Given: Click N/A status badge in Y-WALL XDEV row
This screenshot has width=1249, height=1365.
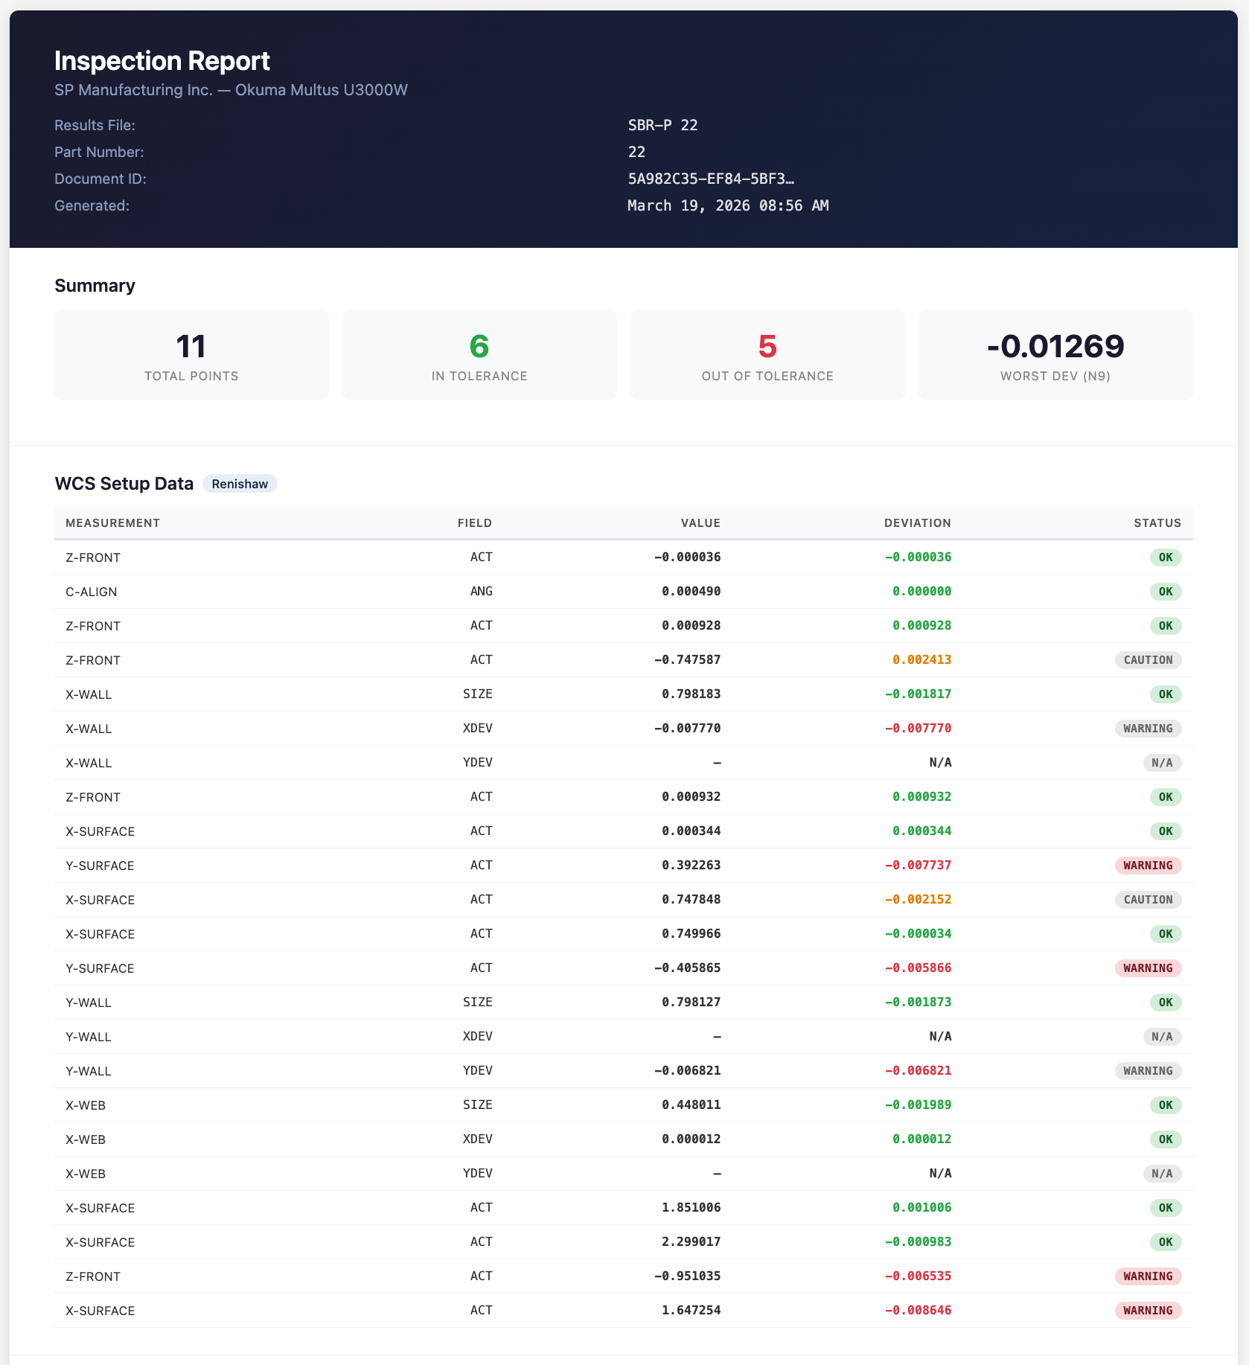Looking at the screenshot, I should [1161, 1037].
